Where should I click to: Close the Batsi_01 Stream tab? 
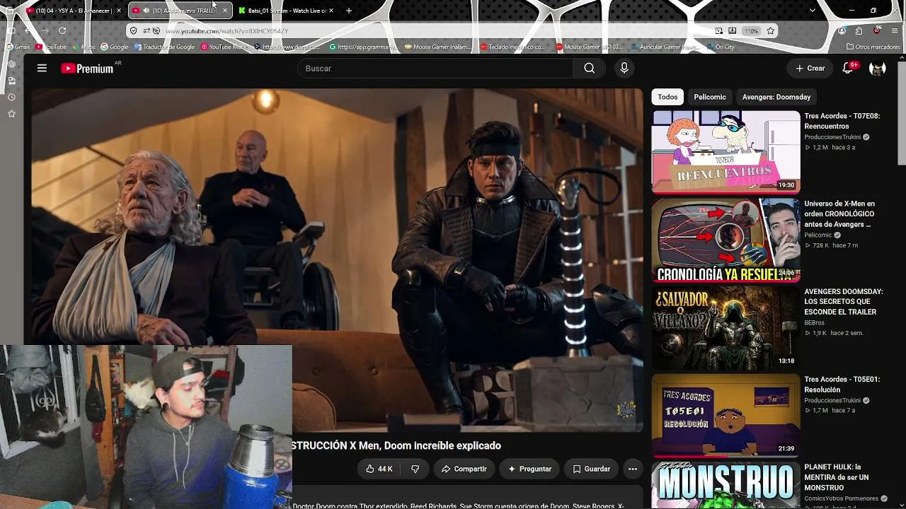pyautogui.click(x=331, y=11)
